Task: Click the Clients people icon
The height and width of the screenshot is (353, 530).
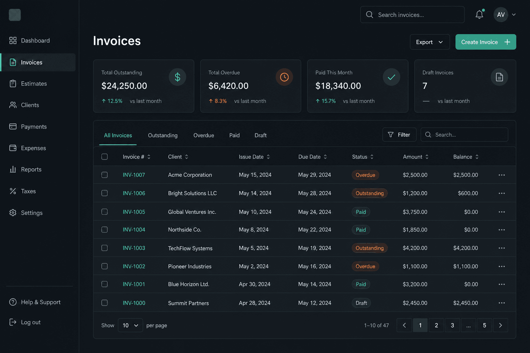Action: pos(13,105)
